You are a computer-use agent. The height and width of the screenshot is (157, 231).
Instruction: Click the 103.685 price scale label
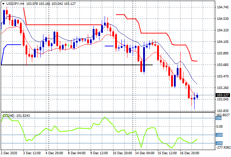pos(223,65)
